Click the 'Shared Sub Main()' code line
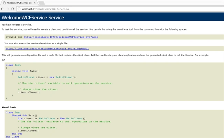This screenshot has height=138, width=224. click(24, 116)
